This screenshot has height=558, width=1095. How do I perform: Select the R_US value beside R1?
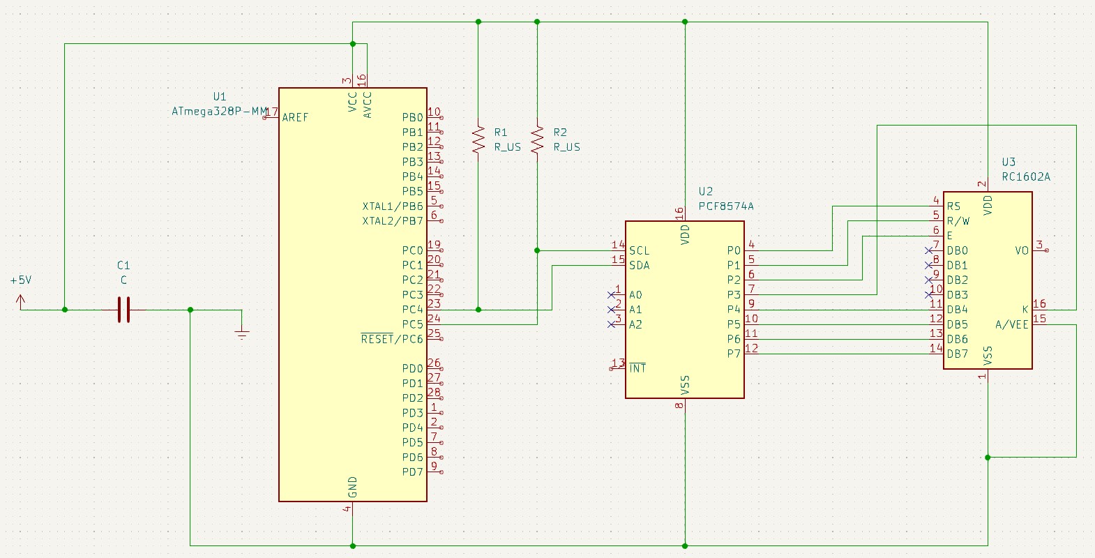508,147
